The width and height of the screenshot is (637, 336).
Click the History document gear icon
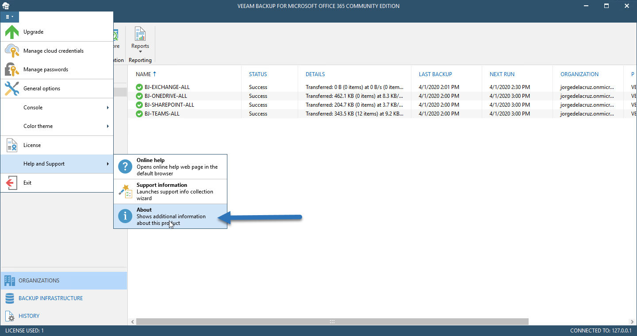coord(10,316)
